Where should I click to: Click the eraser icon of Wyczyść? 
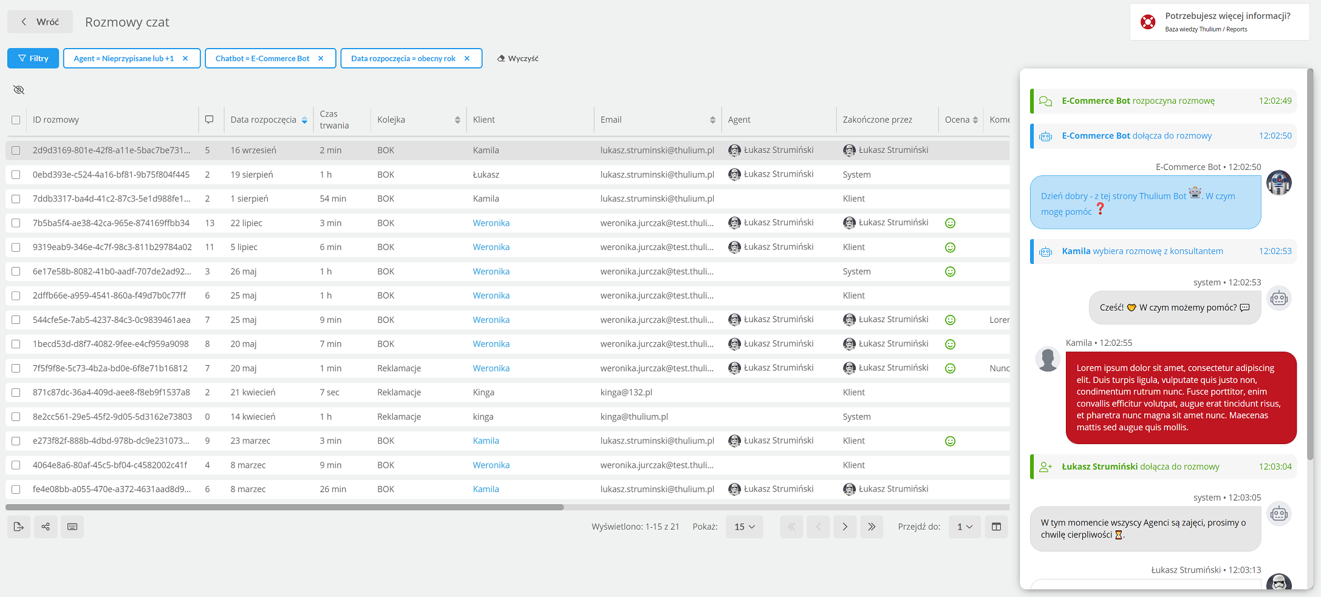[x=501, y=58]
